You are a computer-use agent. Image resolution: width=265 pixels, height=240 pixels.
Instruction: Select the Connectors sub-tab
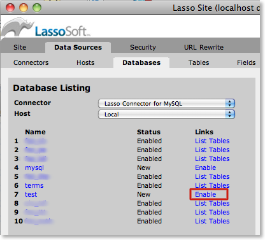pos(31,62)
